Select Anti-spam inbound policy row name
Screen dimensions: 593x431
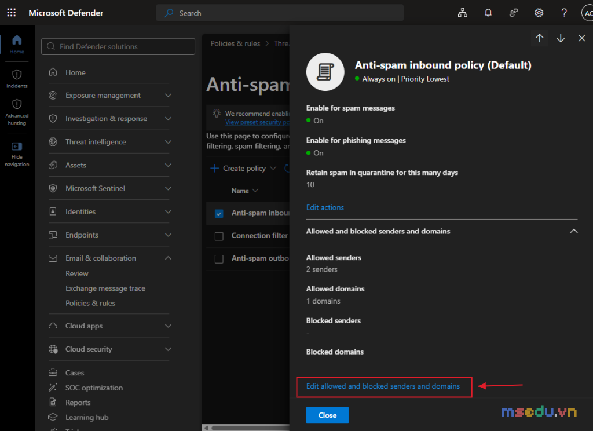point(261,213)
